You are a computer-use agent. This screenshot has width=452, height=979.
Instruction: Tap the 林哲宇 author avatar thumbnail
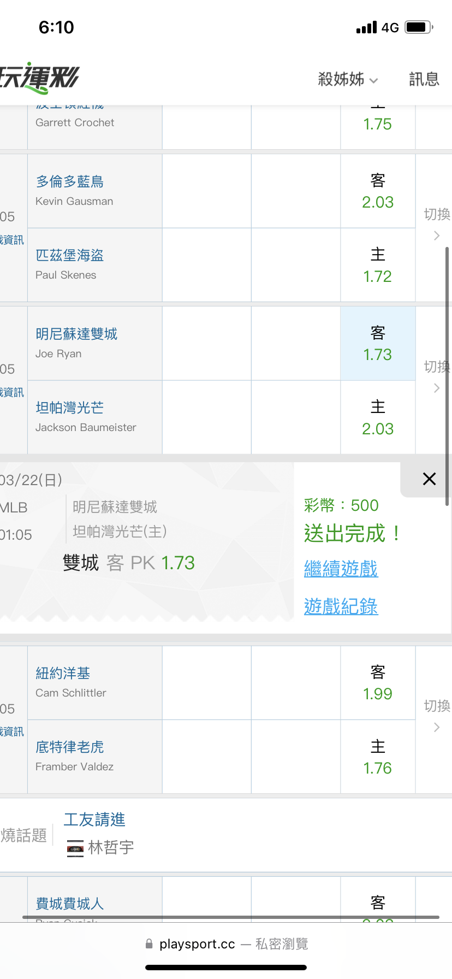pyautogui.click(x=75, y=848)
